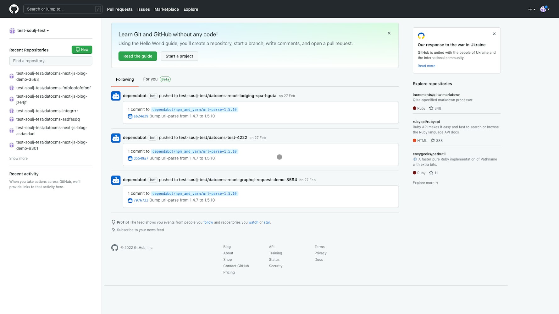Open datocms-next-js-blog-demo-9301 repository

52,145
